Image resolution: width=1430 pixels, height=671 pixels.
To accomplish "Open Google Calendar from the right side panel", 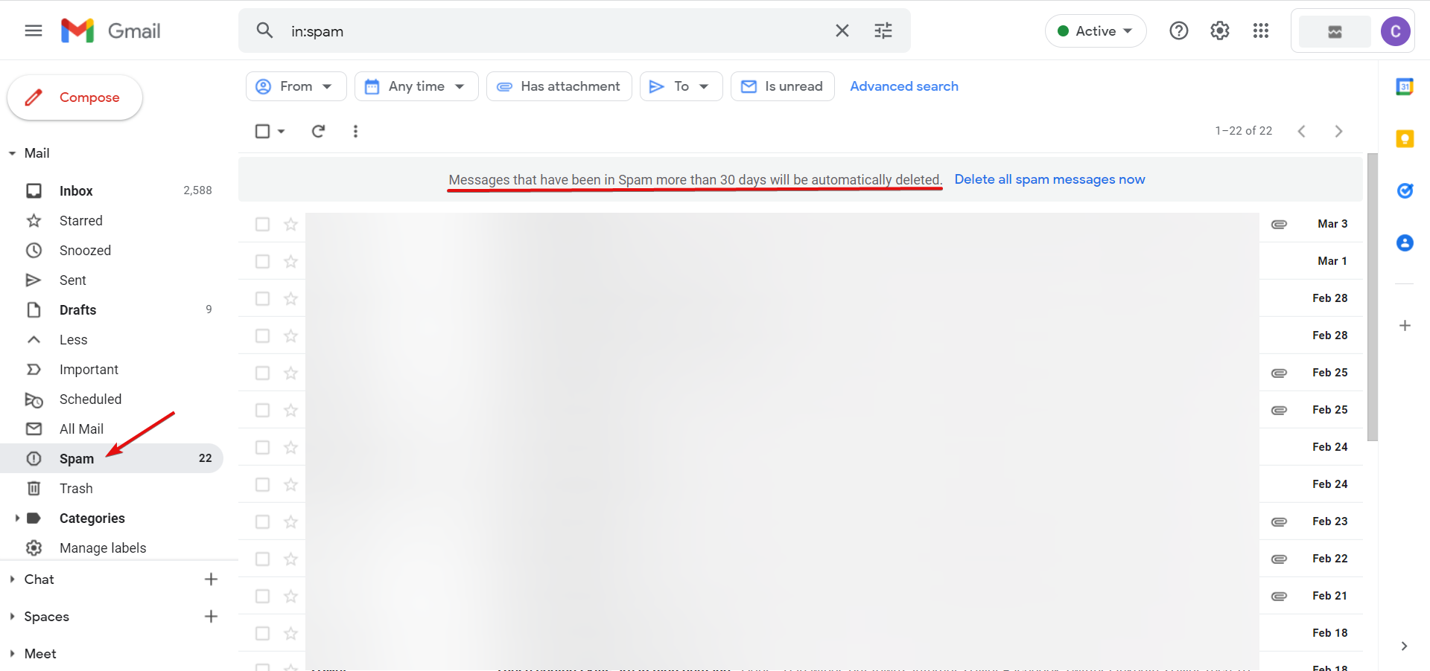I will tap(1405, 86).
